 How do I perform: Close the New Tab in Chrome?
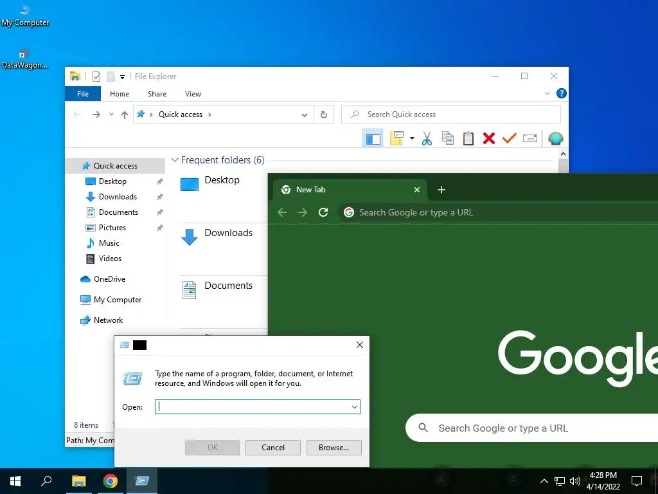pyautogui.click(x=417, y=190)
